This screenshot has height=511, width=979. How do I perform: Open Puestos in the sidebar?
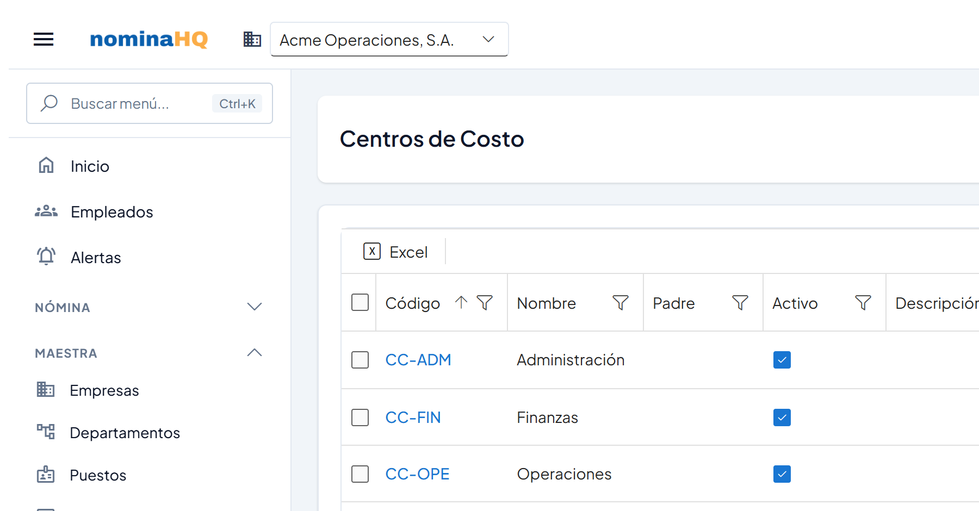98,475
